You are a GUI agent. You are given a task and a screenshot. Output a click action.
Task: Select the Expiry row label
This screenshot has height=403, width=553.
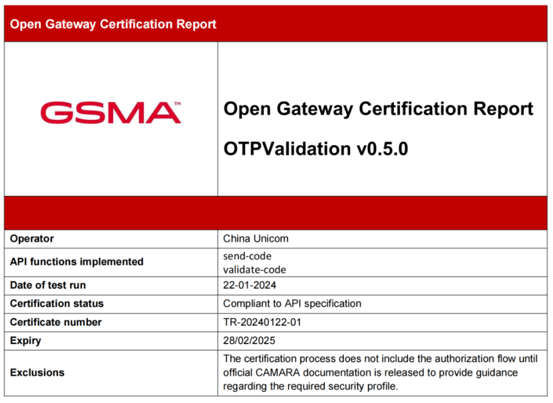(25, 341)
